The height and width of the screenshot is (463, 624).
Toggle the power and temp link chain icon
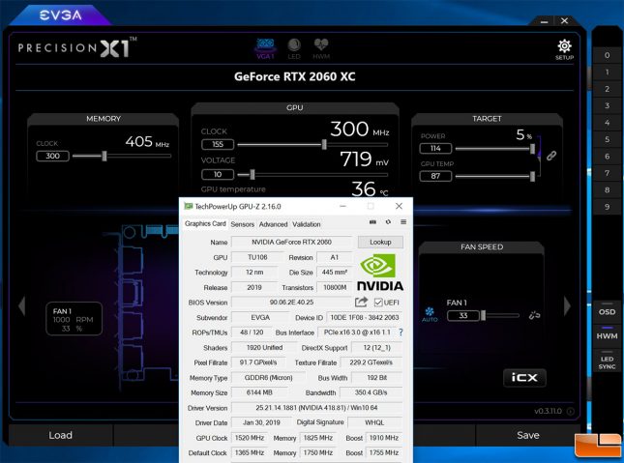tap(551, 156)
